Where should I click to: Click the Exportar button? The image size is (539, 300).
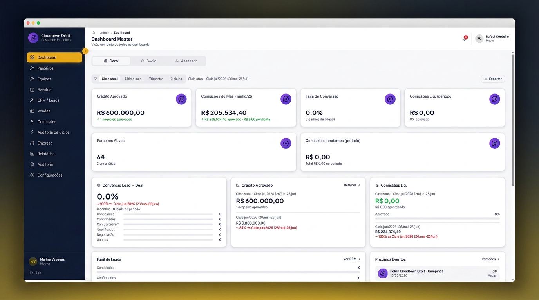coord(493,79)
